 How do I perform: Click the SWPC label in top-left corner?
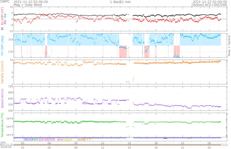pyautogui.click(x=6, y=2)
